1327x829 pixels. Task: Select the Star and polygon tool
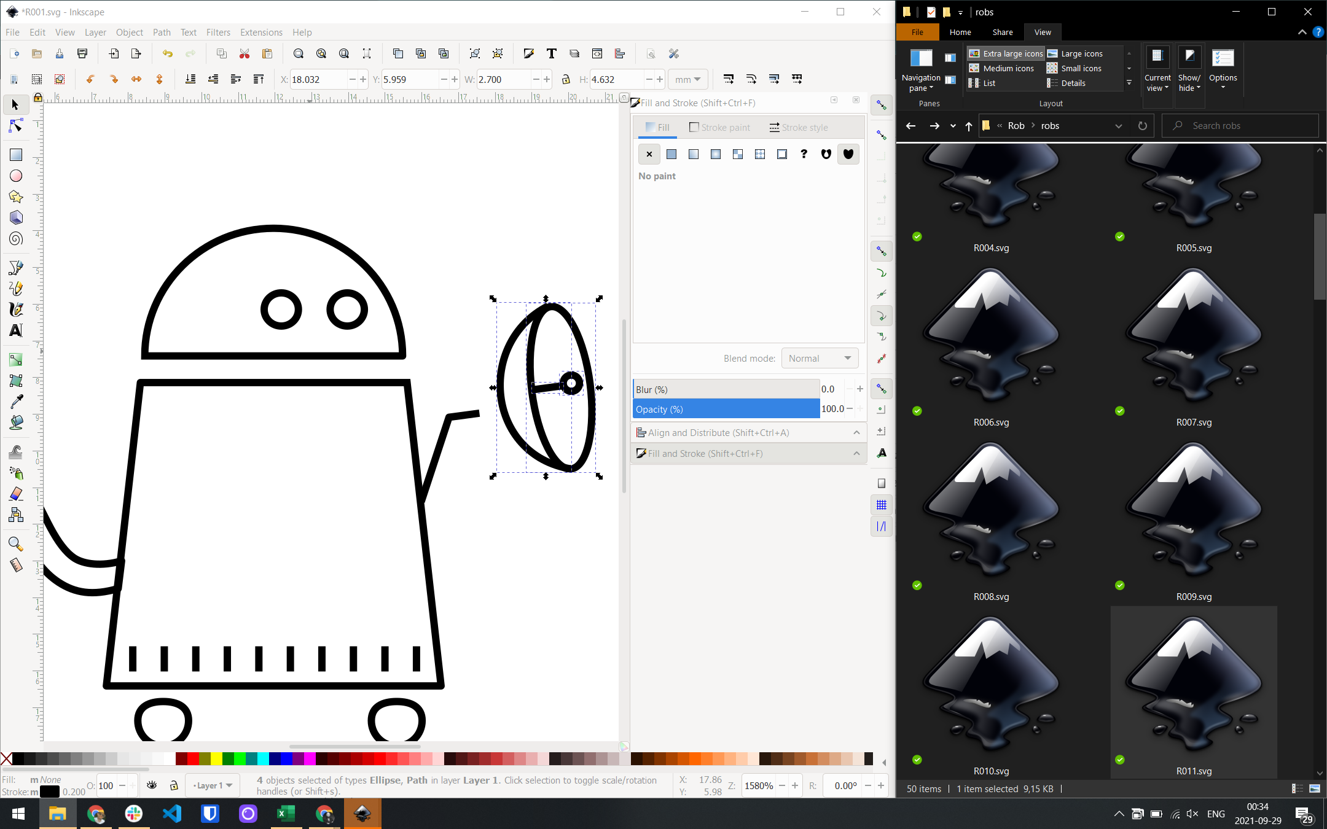tap(16, 197)
